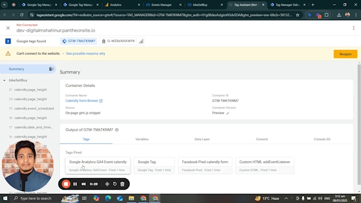Switch to the Analytics browser tab

click(x=122, y=5)
